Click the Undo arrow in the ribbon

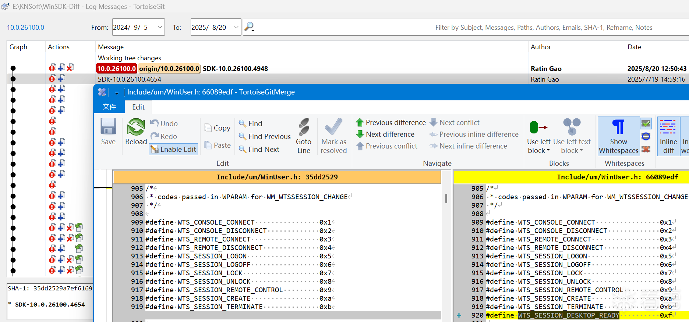tap(155, 123)
